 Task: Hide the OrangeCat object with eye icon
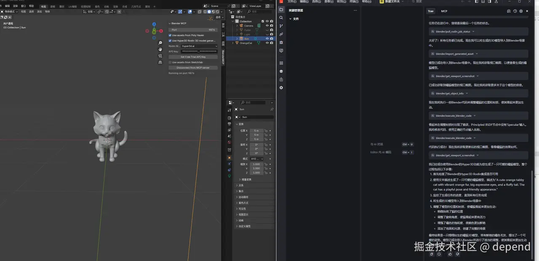pos(267,43)
